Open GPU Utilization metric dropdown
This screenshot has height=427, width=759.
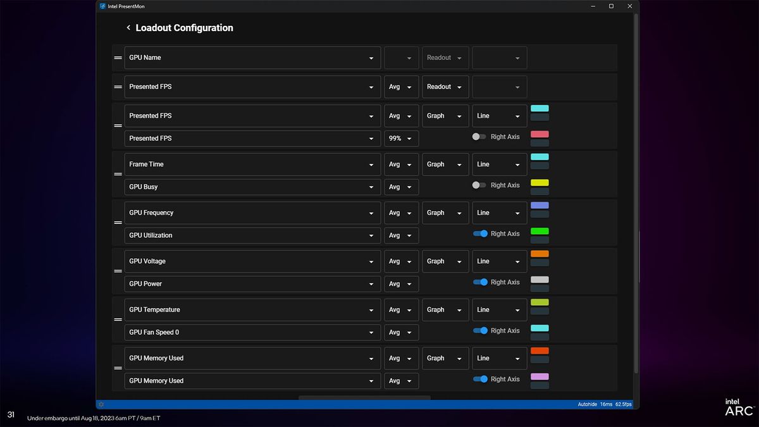tap(252, 235)
